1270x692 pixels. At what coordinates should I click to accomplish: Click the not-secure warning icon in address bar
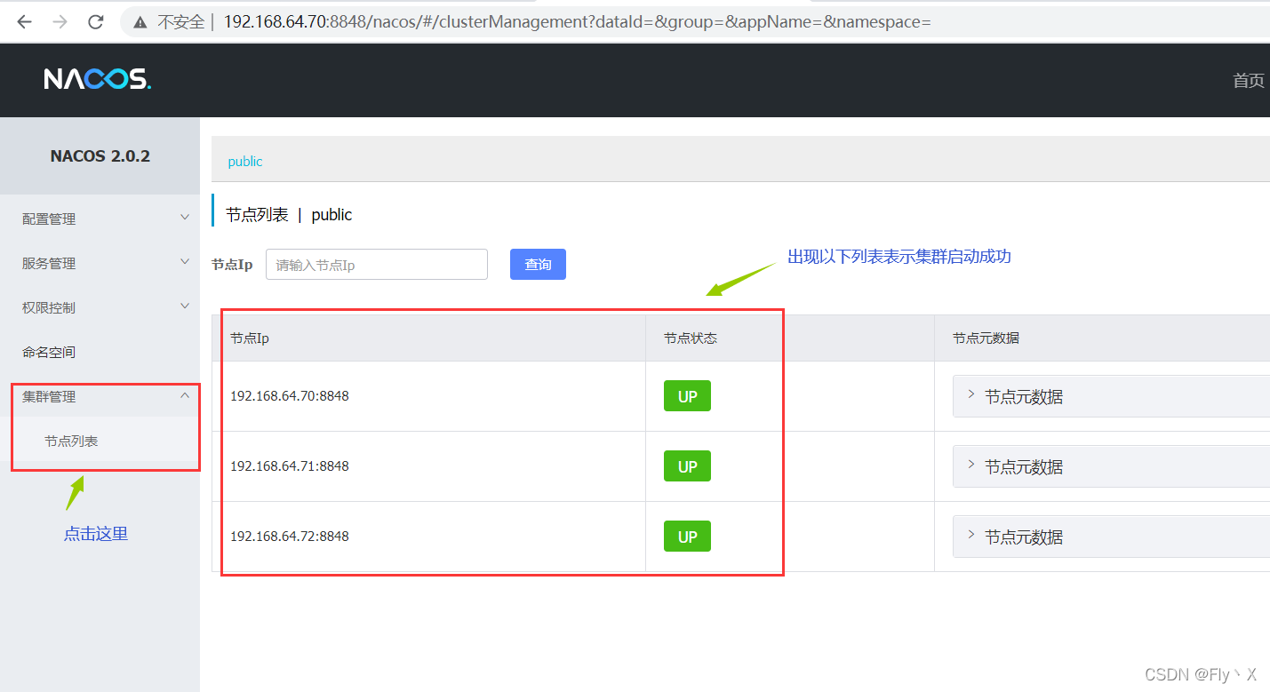click(140, 22)
